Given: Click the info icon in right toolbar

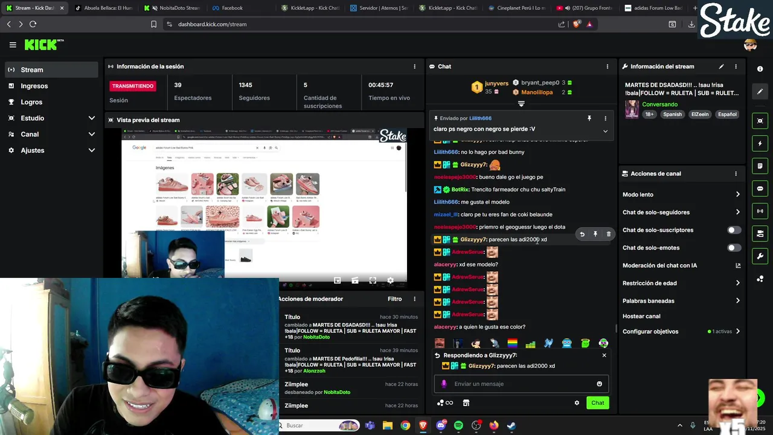Looking at the screenshot, I should pyautogui.click(x=760, y=69).
